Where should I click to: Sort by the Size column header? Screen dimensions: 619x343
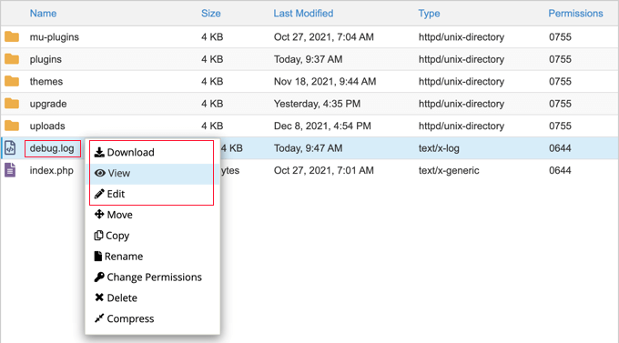pyautogui.click(x=211, y=14)
